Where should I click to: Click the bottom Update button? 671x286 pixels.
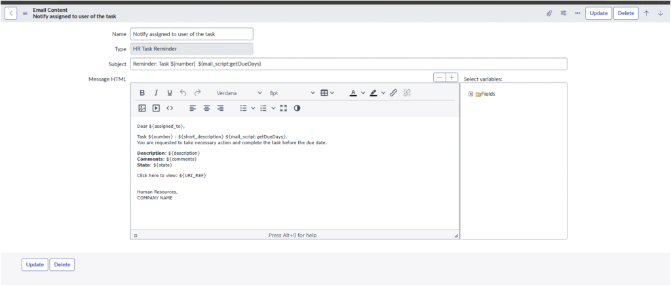tap(35, 264)
